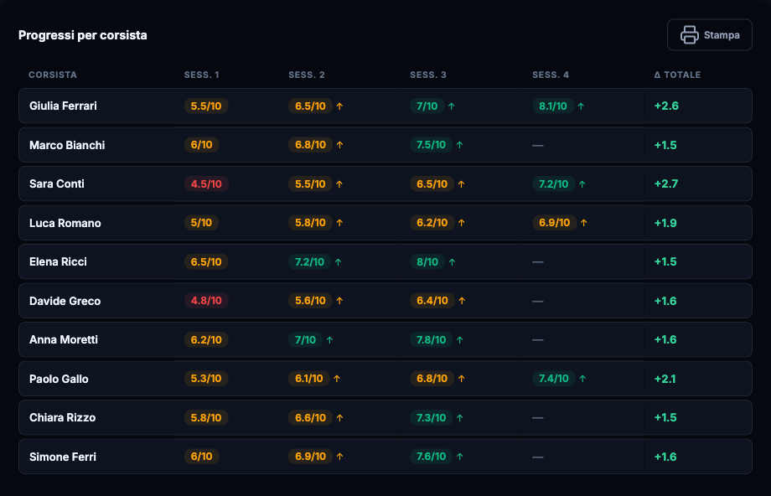
Task: Click the arrow next to Marco Bianchi's 7.5/10
Action: point(460,145)
